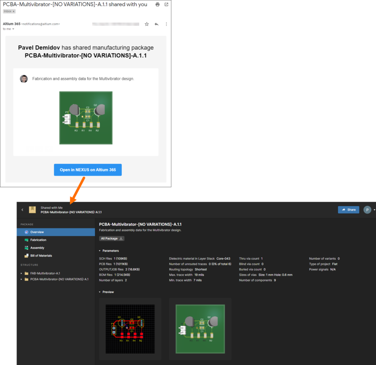Toggle the back chevron beside Shared with Me
The height and width of the screenshot is (365, 376).
[x=23, y=209]
